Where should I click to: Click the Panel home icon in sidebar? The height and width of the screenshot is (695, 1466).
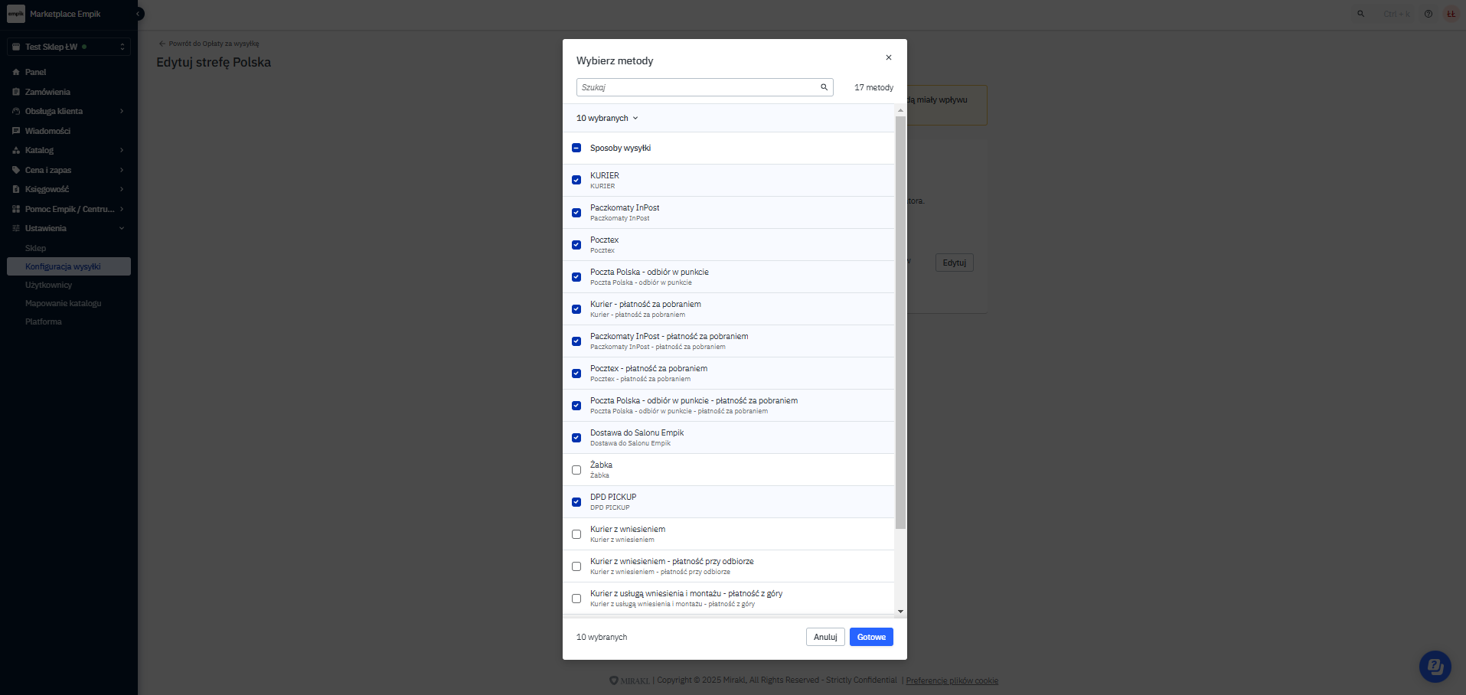click(x=16, y=72)
